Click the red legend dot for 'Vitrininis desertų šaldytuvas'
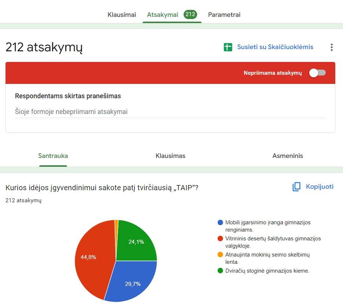Image resolution: width=343 pixels, height=306 pixels. [220, 239]
